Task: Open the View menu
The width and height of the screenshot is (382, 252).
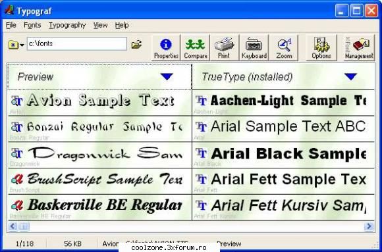Action: [100, 25]
